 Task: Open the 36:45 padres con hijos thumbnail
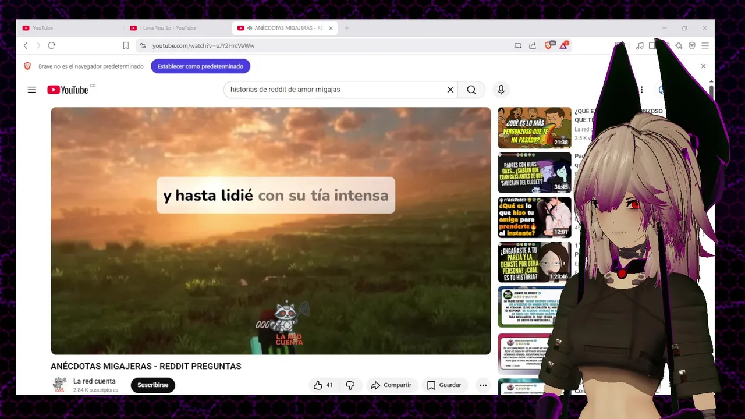pyautogui.click(x=534, y=173)
